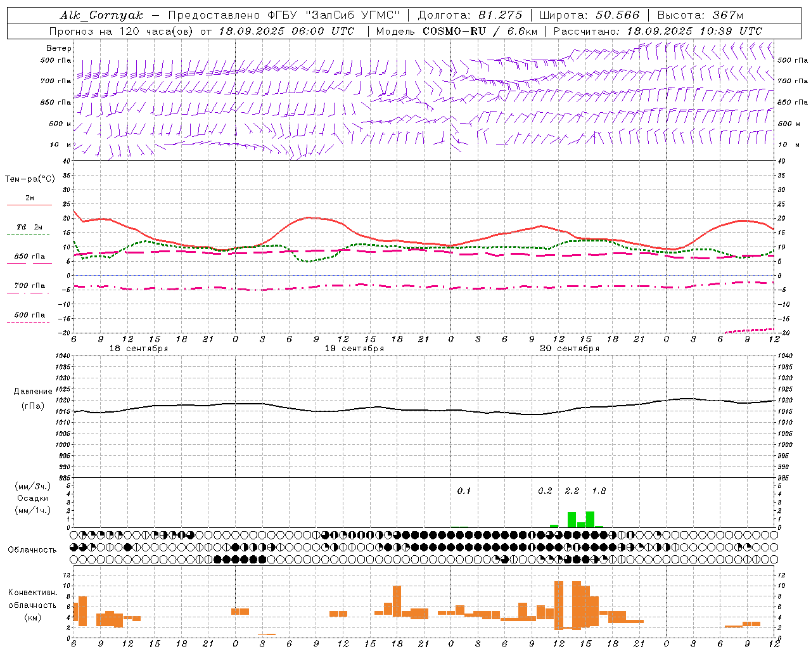Click the '700 гПа' temperature legend entry
This screenshot has height=649, width=811.
(x=30, y=285)
